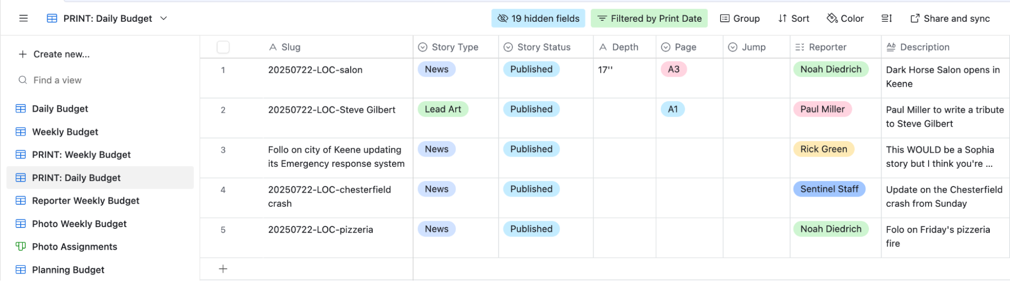Viewport: 1010px width, 281px height.
Task: Open the hamburger sidebar menu icon
Action: (23, 18)
